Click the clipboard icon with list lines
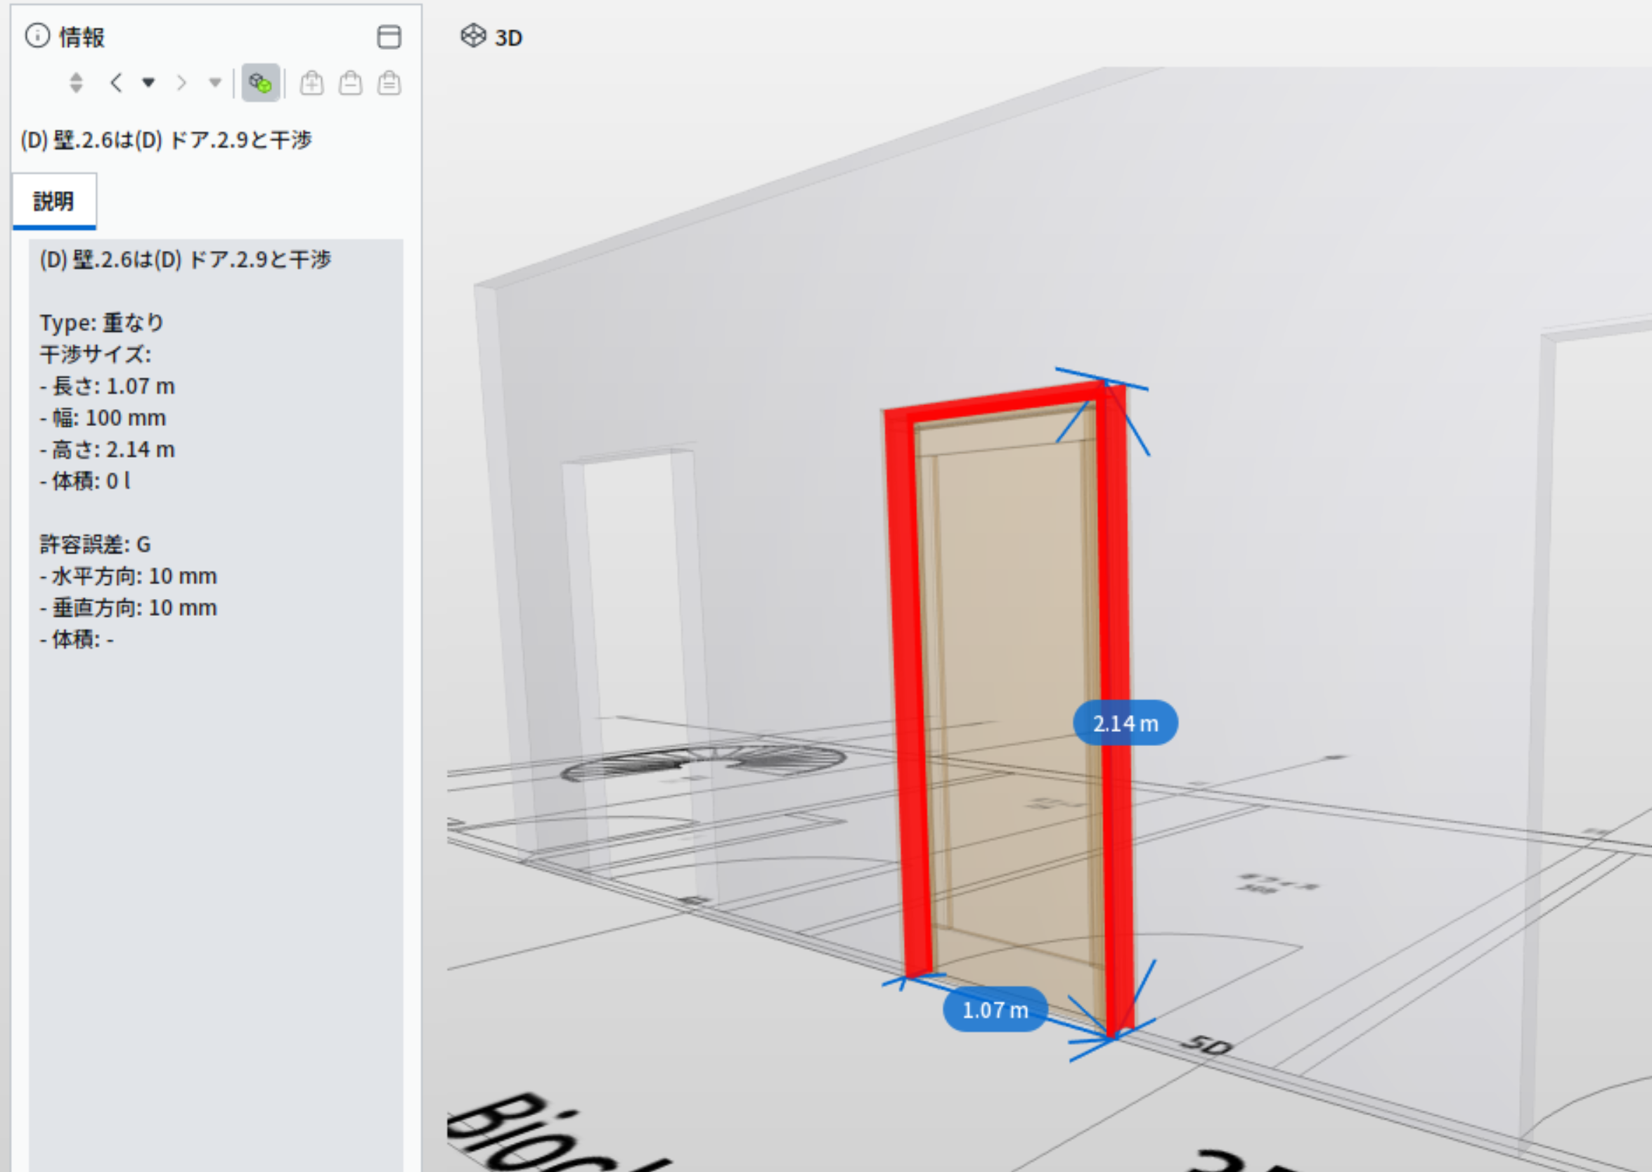This screenshot has height=1172, width=1652. [389, 83]
